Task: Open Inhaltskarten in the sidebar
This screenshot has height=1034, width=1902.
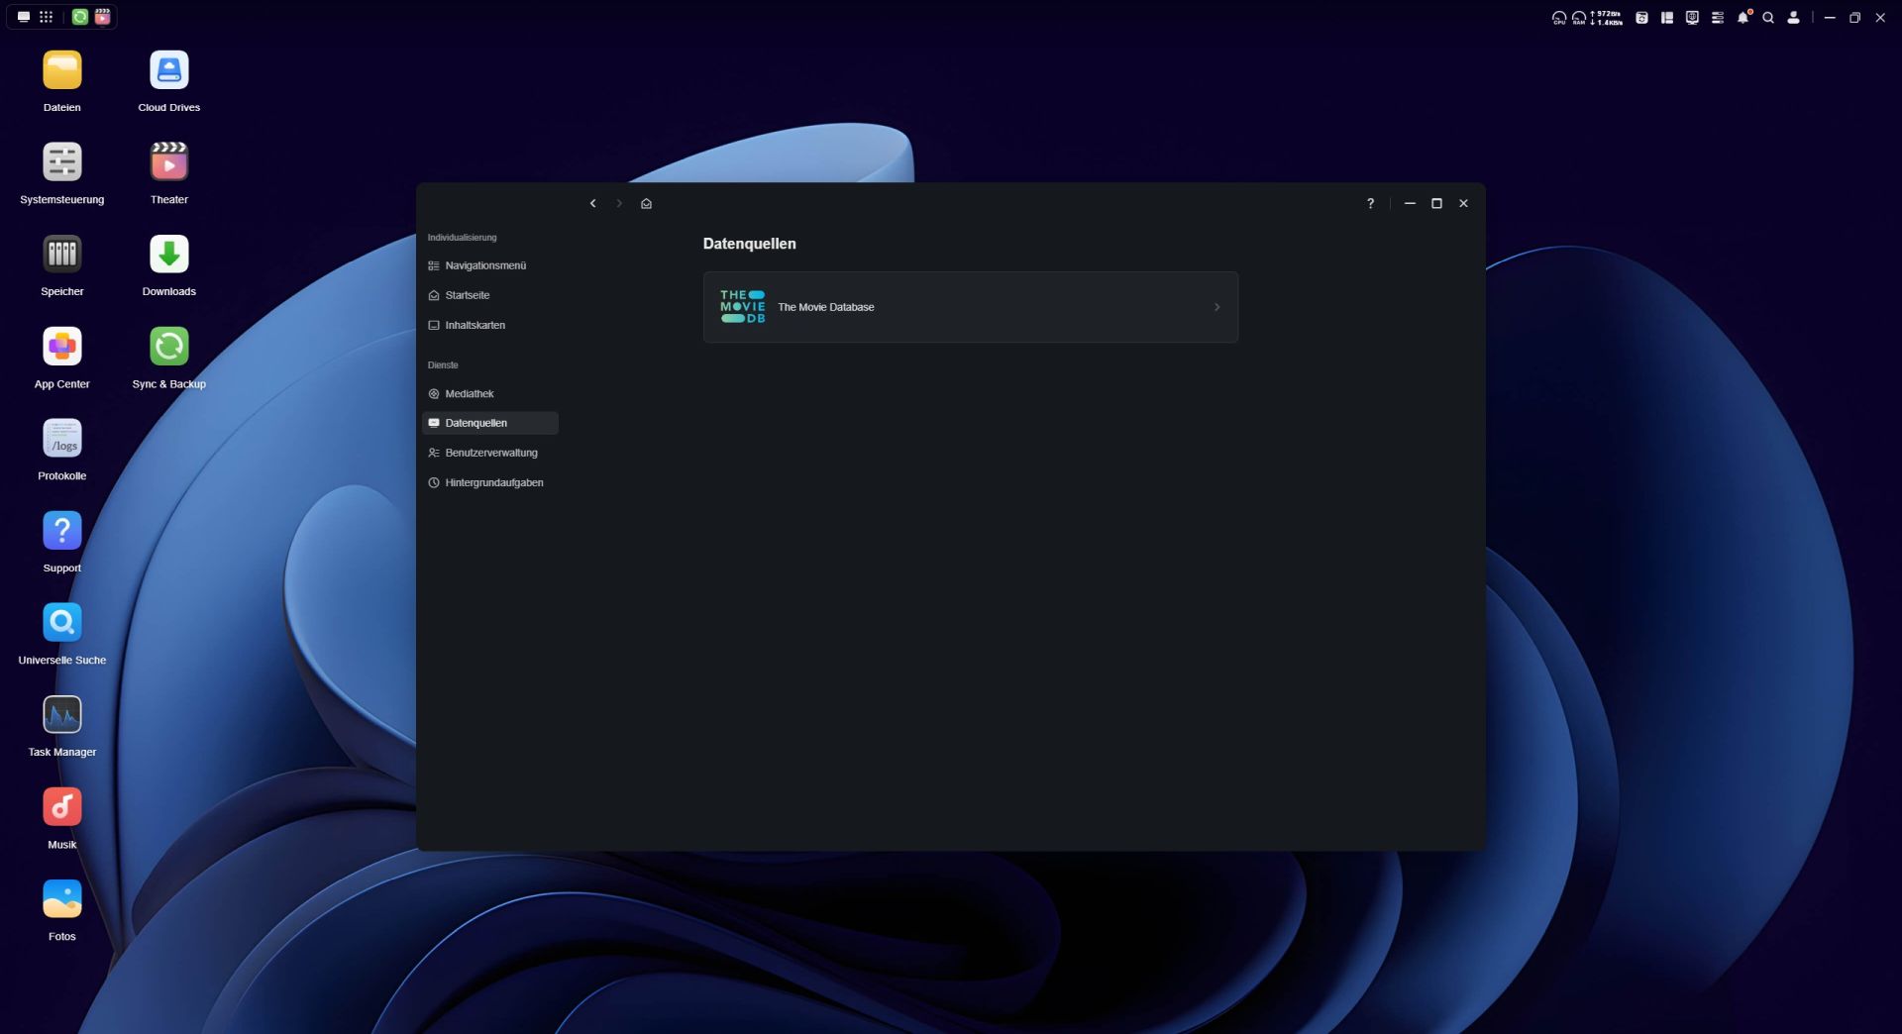Action: pos(475,325)
